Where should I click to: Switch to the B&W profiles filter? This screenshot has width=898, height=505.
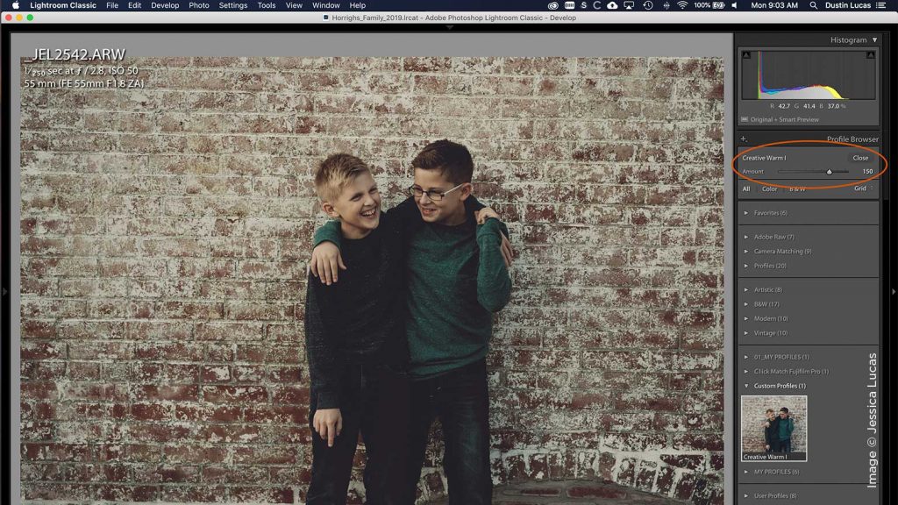coord(796,188)
